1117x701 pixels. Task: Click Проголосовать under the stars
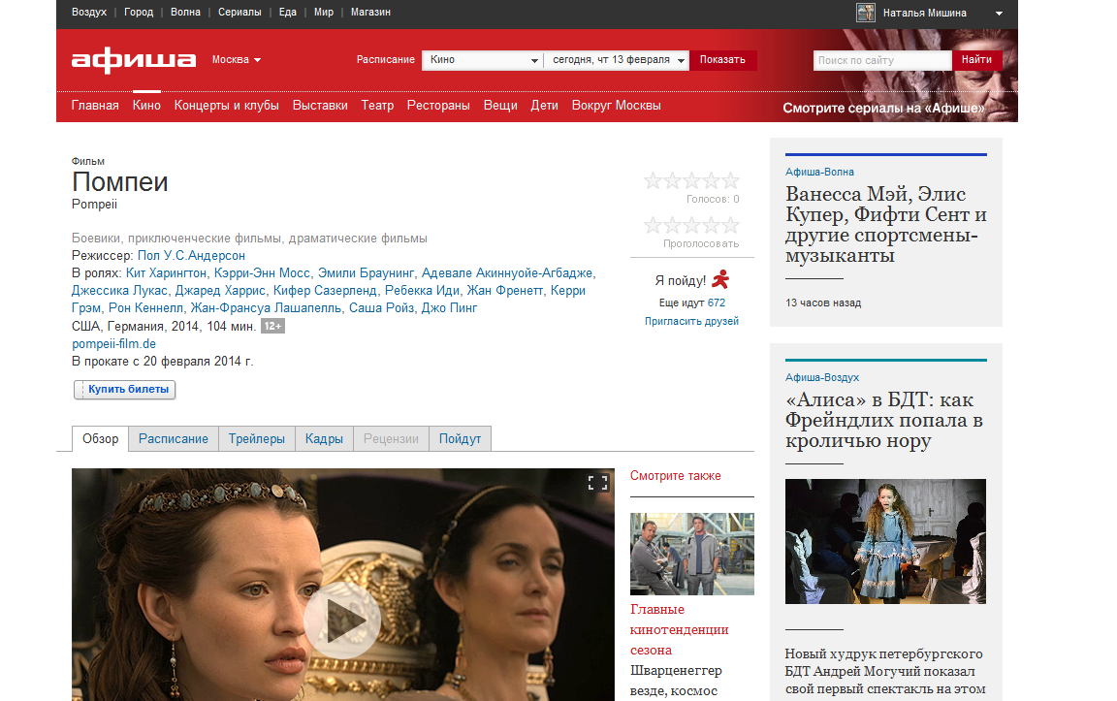coord(701,243)
